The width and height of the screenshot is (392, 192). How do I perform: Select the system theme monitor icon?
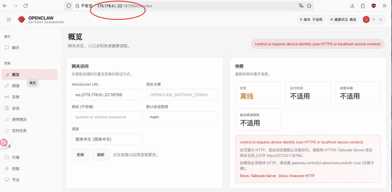click(366, 20)
